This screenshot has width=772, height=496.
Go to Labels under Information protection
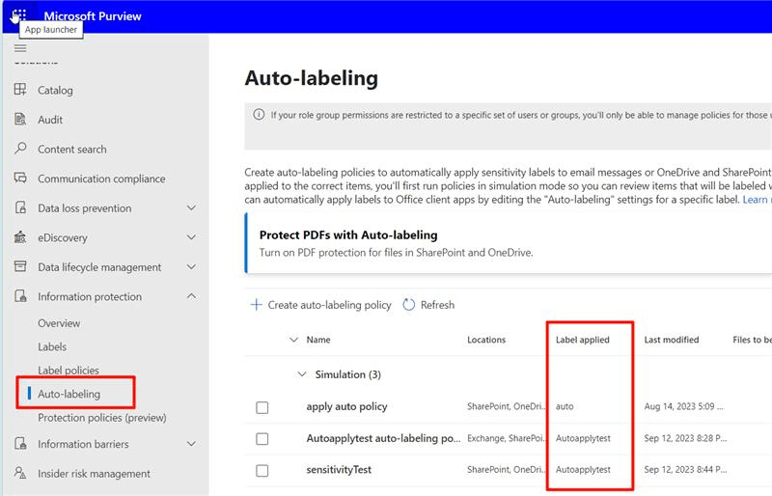(x=52, y=346)
